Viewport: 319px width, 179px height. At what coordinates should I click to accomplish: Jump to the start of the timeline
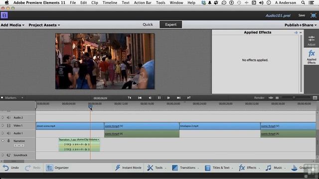[x=140, y=98]
